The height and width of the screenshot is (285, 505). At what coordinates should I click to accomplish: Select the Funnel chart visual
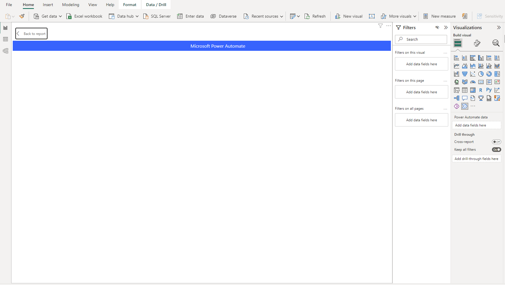[x=465, y=74]
